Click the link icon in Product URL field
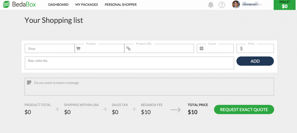Image resolution: width=297 pixels, height=133 pixels. click(x=128, y=49)
